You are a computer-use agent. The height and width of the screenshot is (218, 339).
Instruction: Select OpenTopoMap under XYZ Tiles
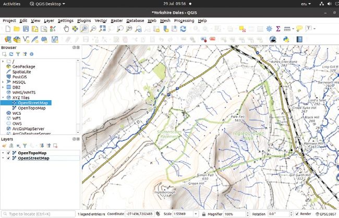[x=32, y=107]
